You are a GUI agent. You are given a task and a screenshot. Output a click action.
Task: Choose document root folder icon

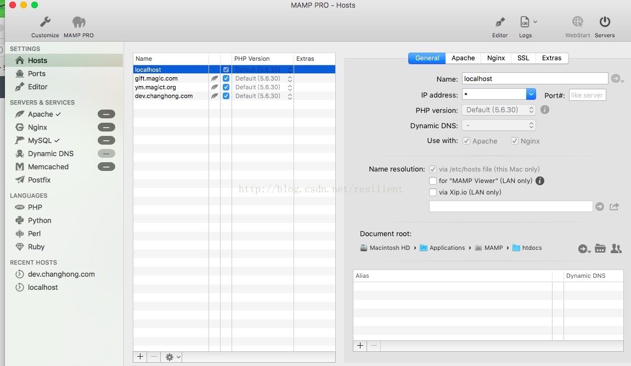point(600,249)
